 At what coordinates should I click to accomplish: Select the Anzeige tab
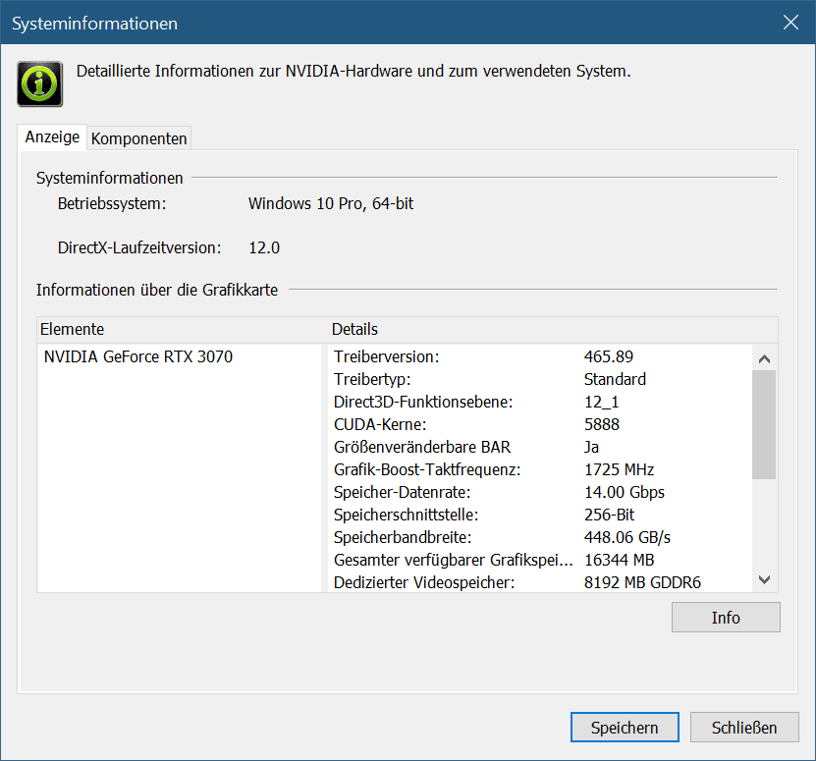(52, 136)
